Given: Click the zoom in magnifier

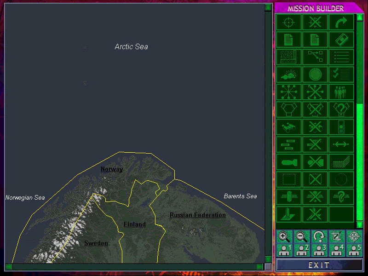Looking at the screenshot, I should click(284, 237).
